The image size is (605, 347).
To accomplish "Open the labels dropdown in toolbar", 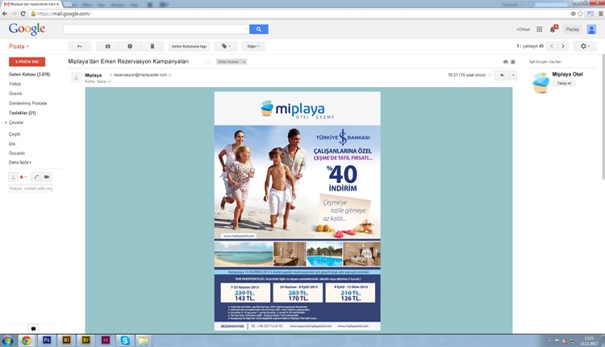I will tap(226, 47).
